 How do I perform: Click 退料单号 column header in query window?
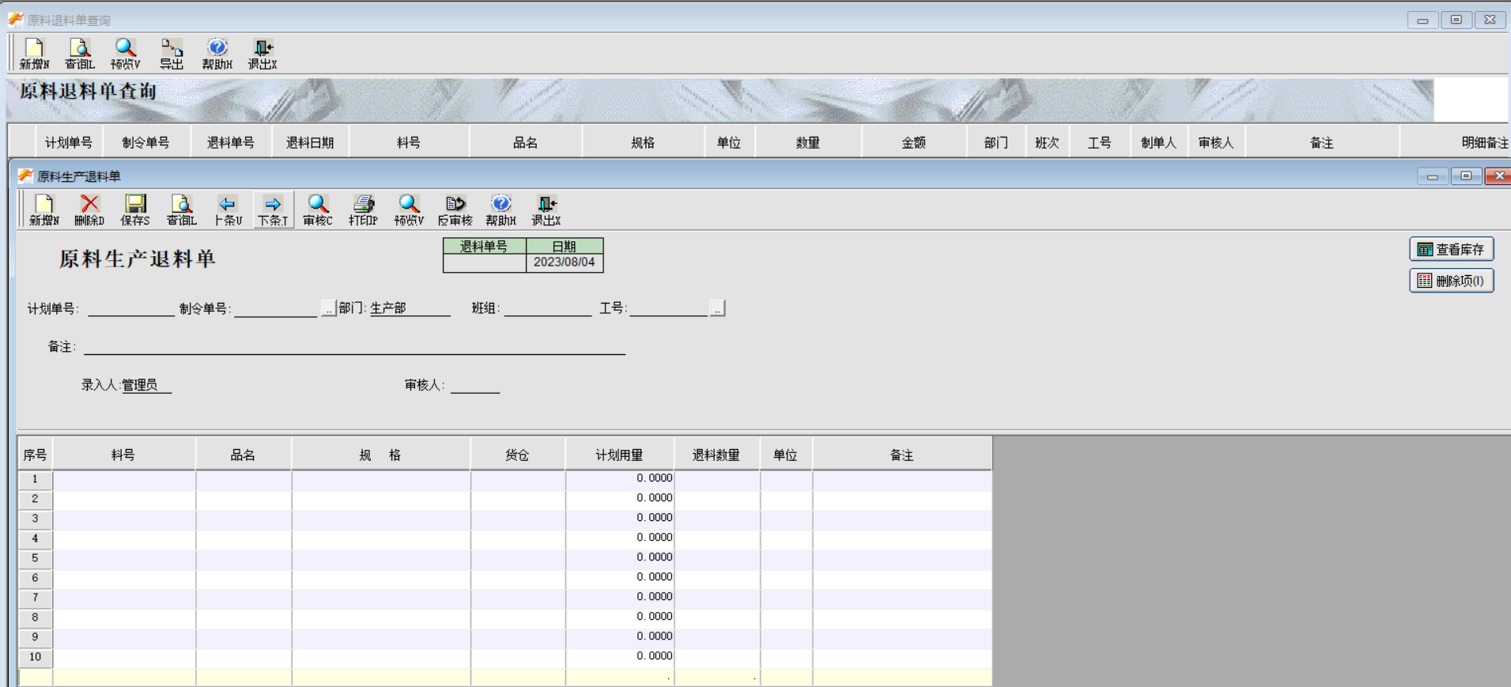[x=231, y=142]
